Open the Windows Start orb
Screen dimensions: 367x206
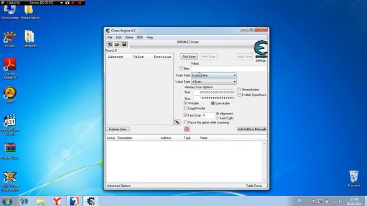click(x=7, y=201)
